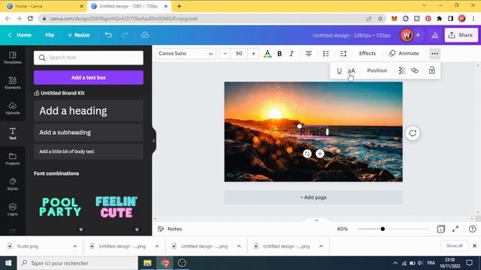Open the transparency checkerboard option

click(x=402, y=70)
